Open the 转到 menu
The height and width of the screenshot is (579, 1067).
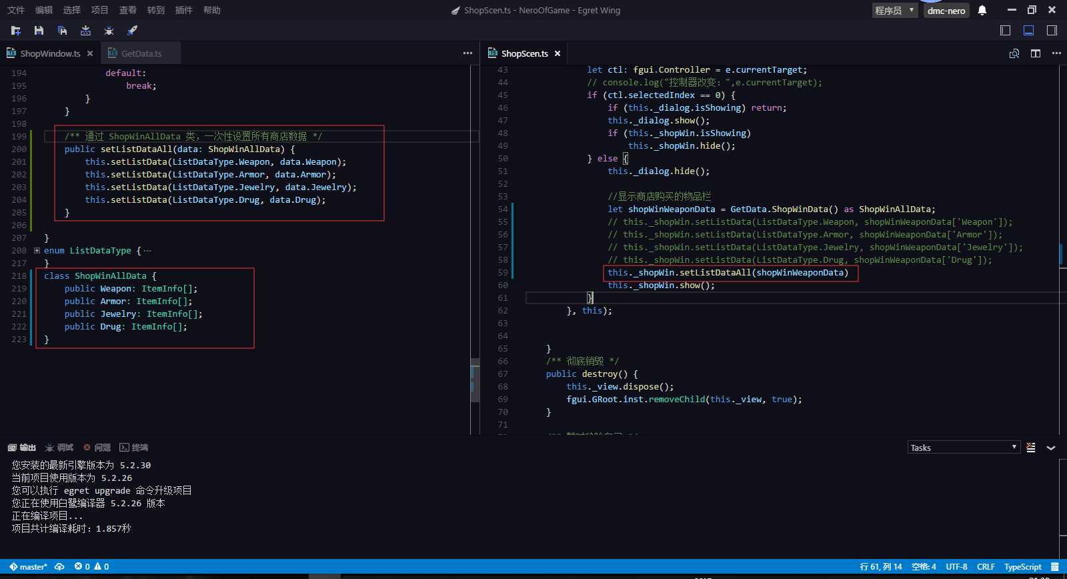pyautogui.click(x=156, y=10)
